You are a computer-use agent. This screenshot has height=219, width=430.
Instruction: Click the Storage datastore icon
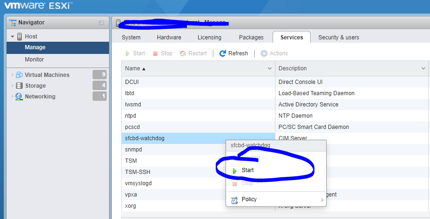point(19,86)
